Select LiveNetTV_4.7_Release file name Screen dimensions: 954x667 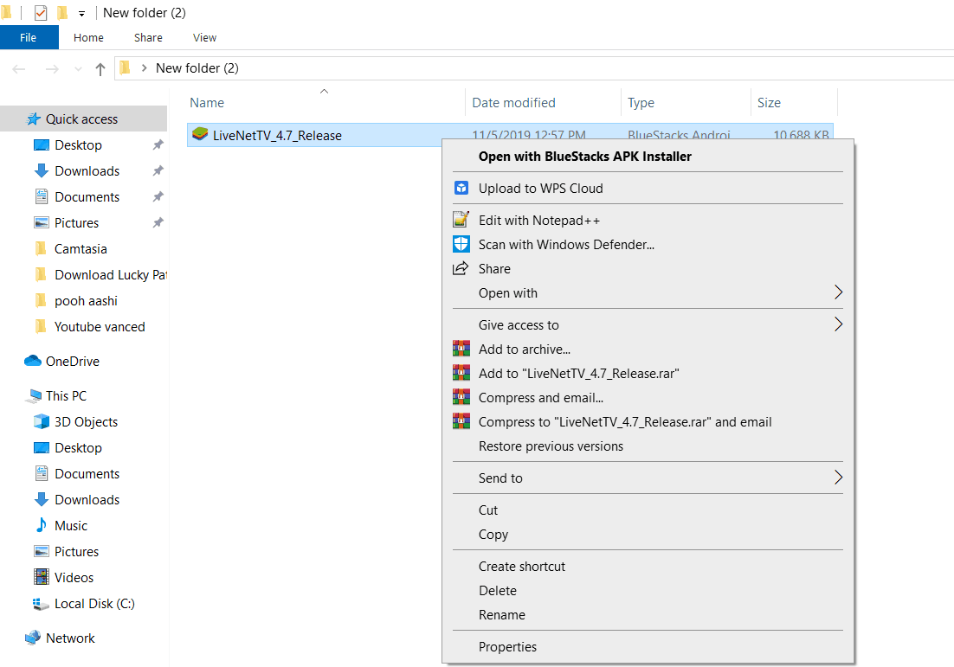tap(277, 136)
